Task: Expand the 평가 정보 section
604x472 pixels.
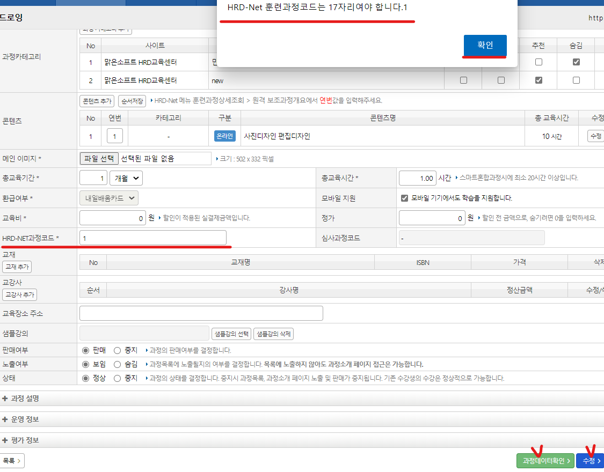Action: 21,440
